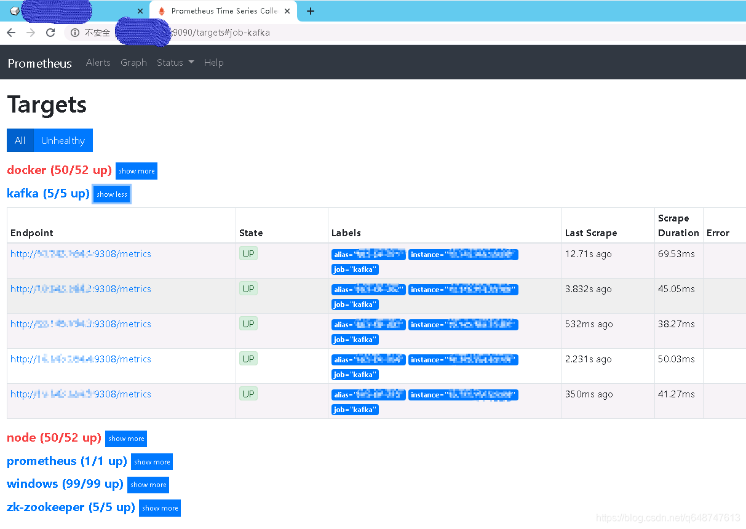Screen dimensions: 746x529
Task: Click the 12.71s ago last scrape value
Action: (x=589, y=254)
